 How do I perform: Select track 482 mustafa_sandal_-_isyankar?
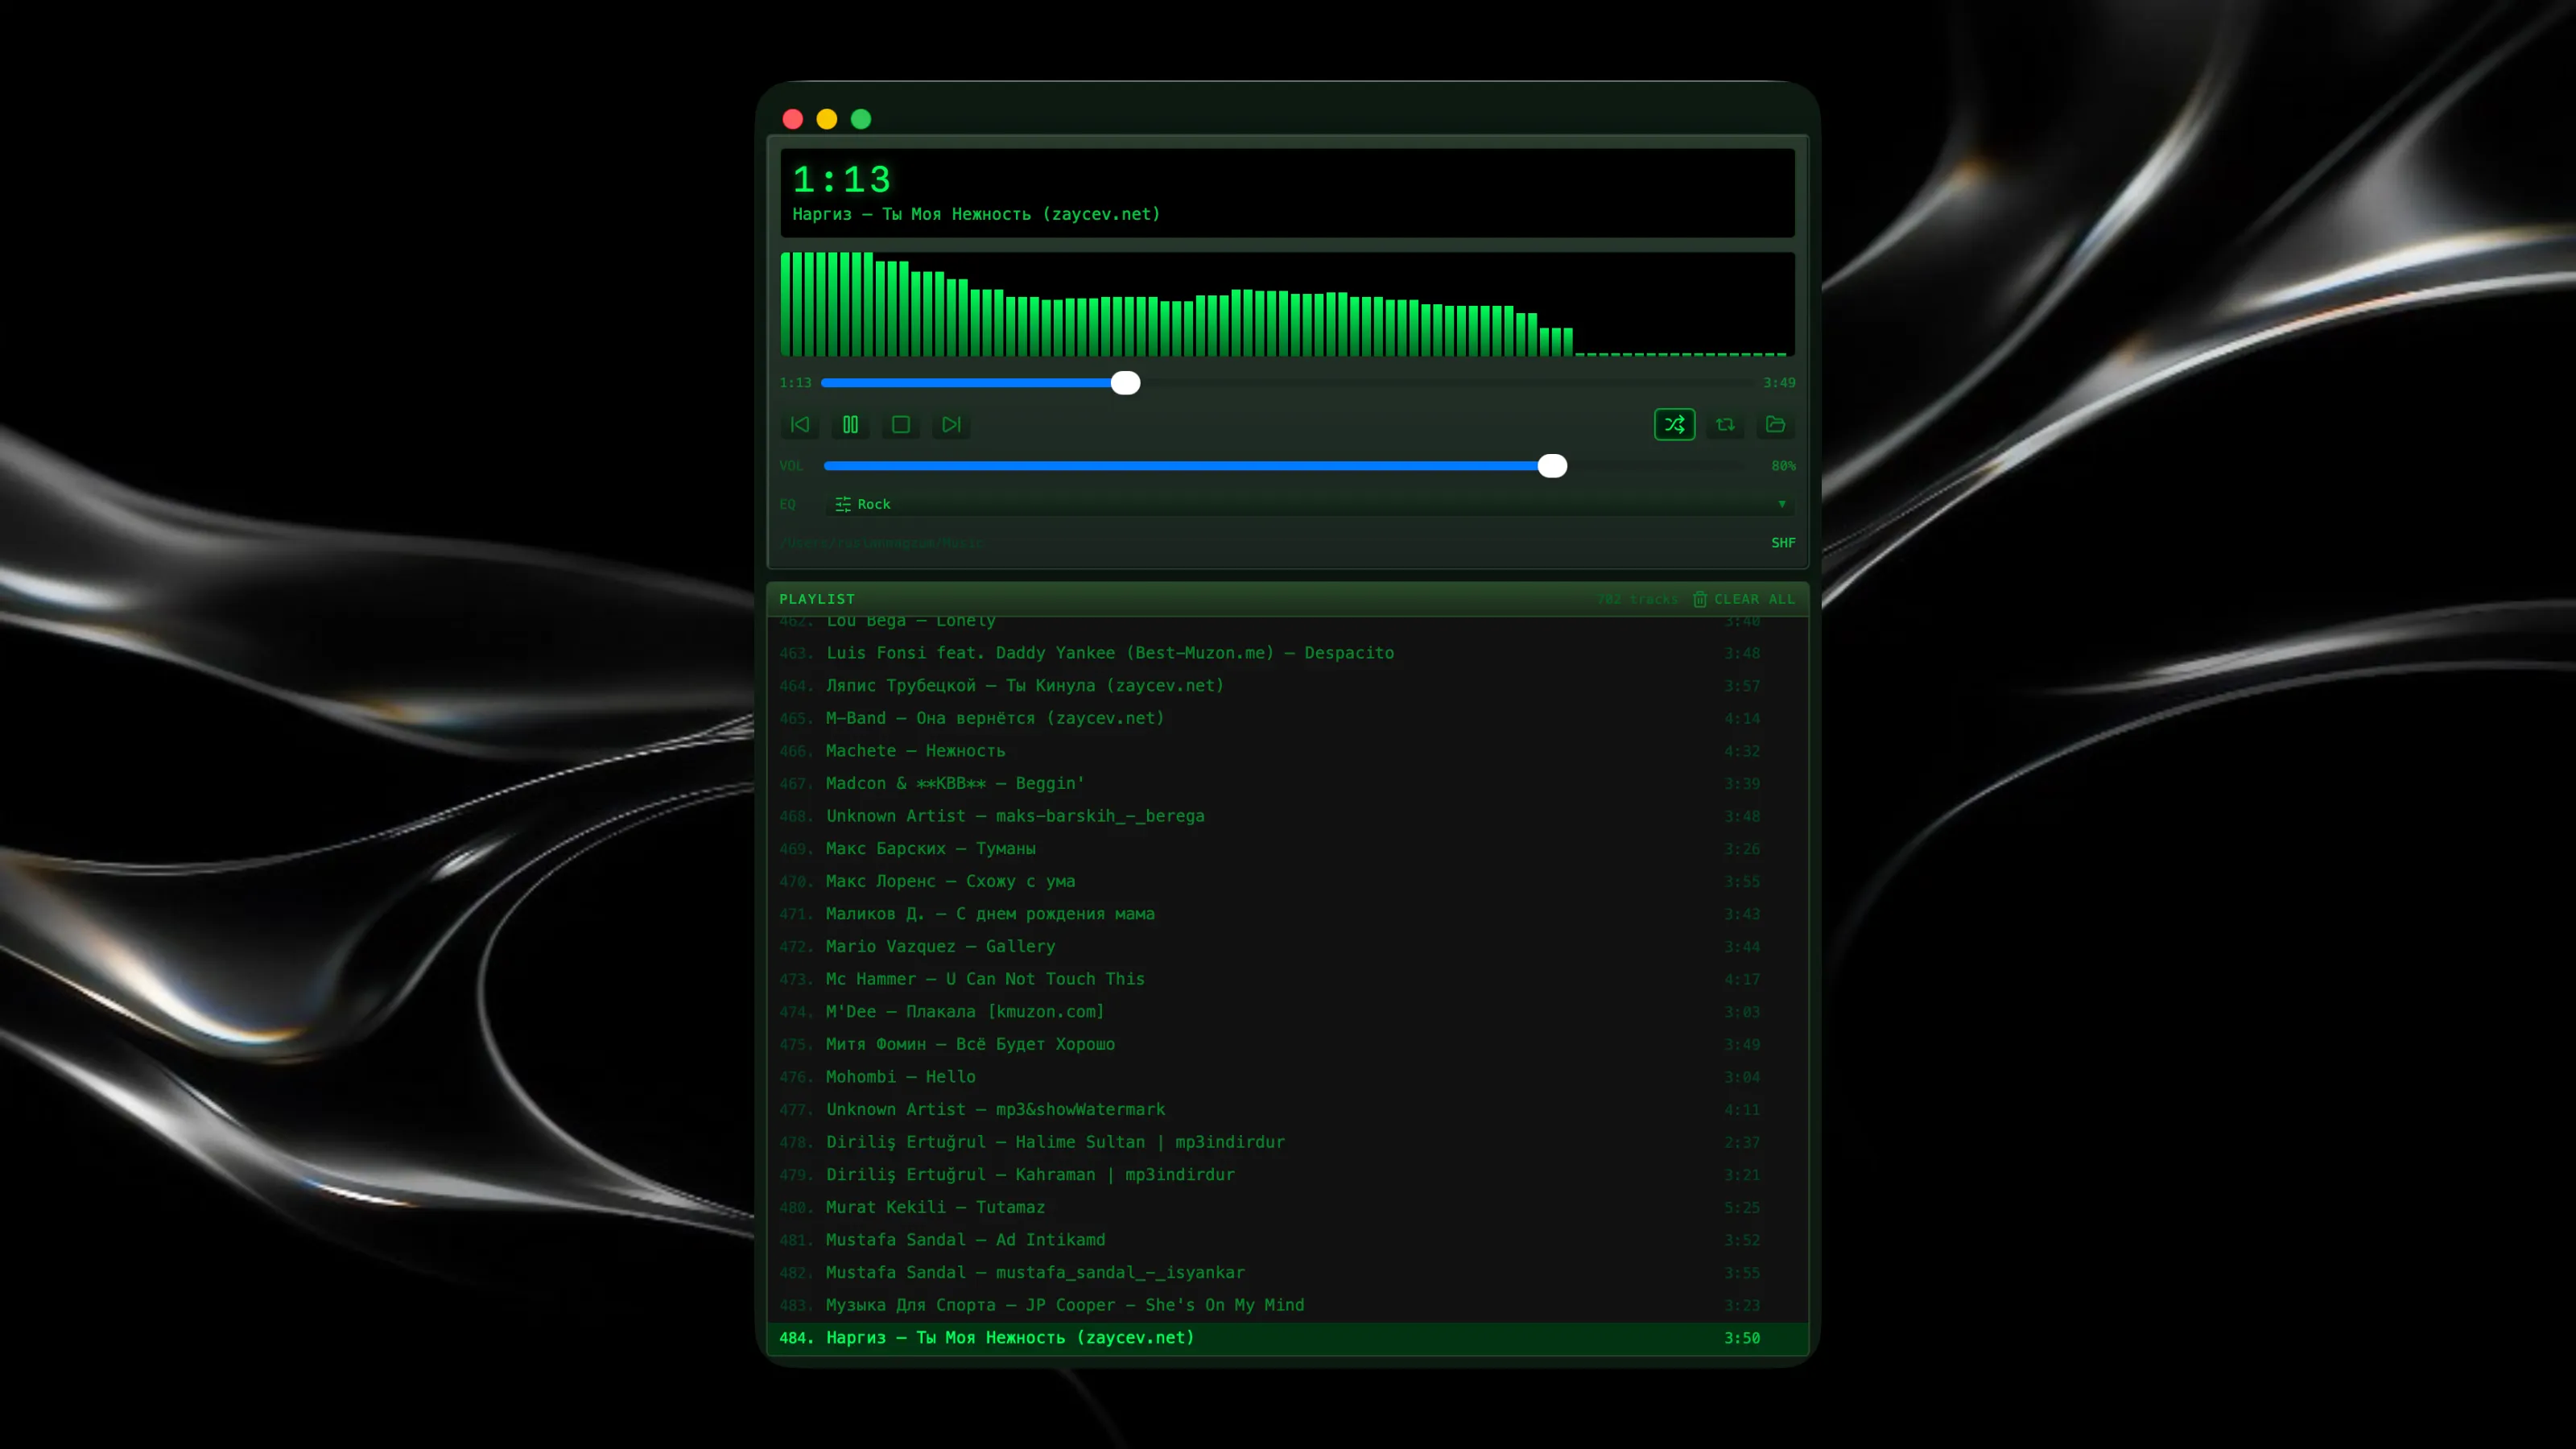coord(1287,1273)
